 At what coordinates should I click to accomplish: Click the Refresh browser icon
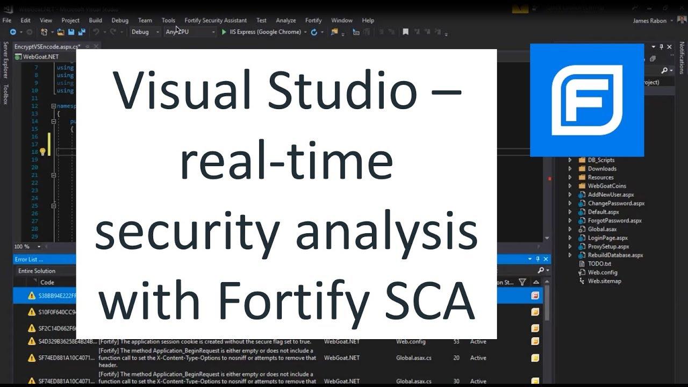(314, 32)
